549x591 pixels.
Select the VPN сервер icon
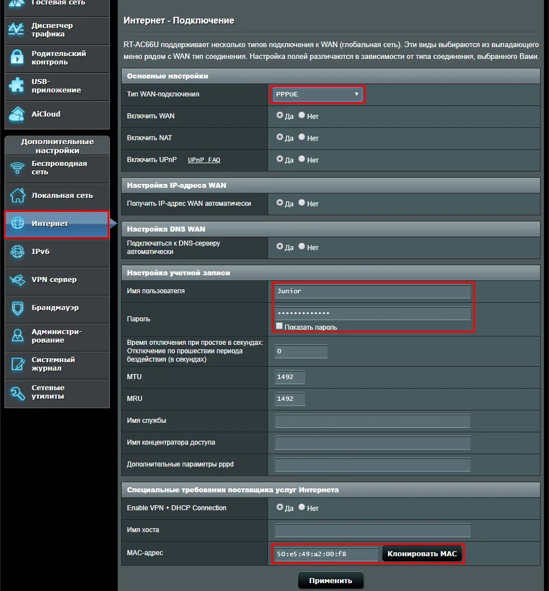click(x=18, y=281)
